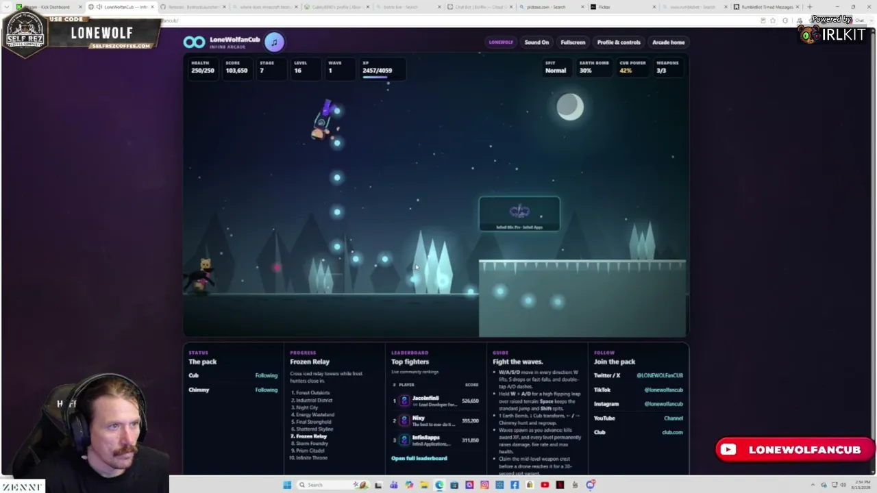Switch to the RumbleBot Timed Messages tab

point(767,7)
